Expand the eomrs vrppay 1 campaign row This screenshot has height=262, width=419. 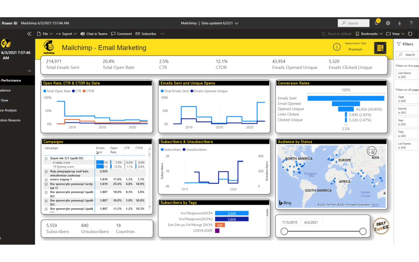tap(46, 180)
